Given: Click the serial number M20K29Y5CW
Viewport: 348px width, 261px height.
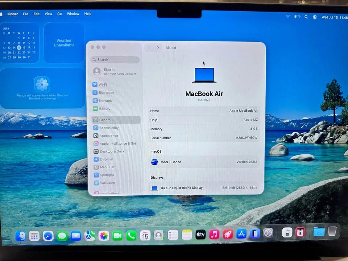Looking at the screenshot, I should tap(246, 138).
